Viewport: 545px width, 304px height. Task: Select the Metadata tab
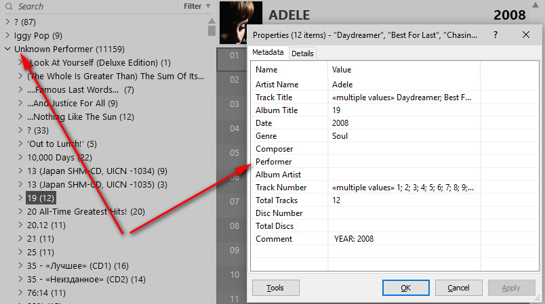267,53
